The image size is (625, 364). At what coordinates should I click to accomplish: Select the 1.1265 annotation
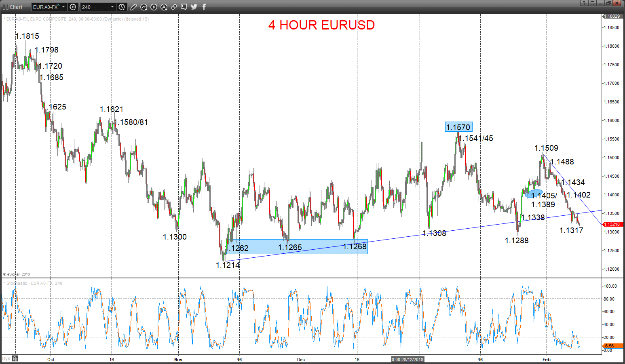pyautogui.click(x=290, y=247)
